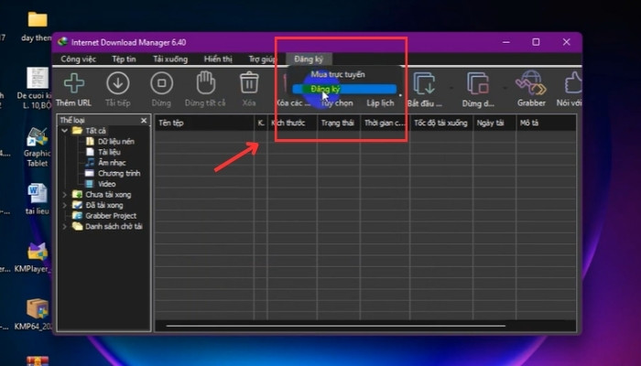This screenshot has height=366, width=641.
Task: Click the Thêm URL plus icon
Action: [74, 83]
